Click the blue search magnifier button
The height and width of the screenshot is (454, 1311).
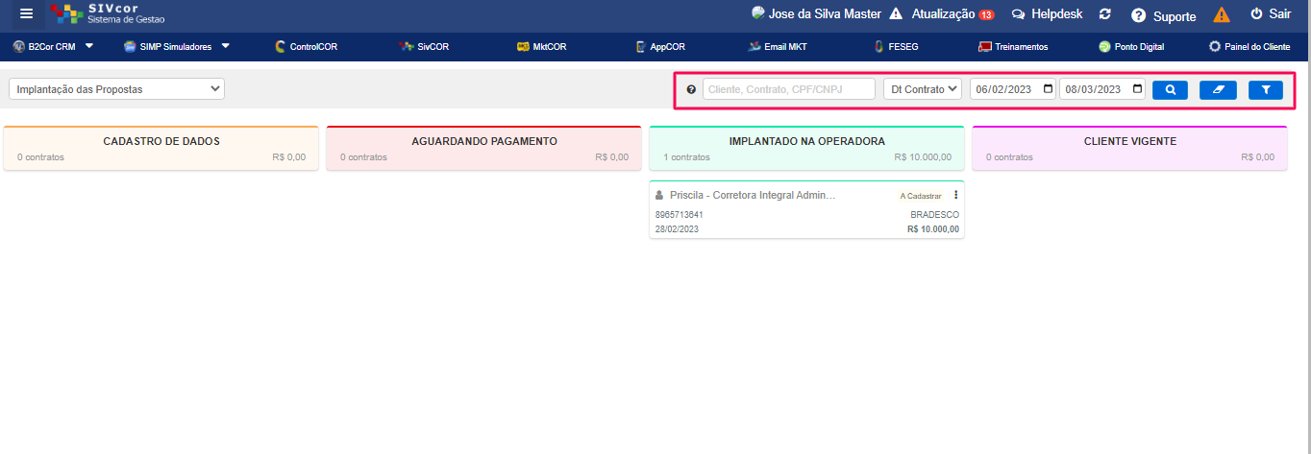pos(1170,89)
